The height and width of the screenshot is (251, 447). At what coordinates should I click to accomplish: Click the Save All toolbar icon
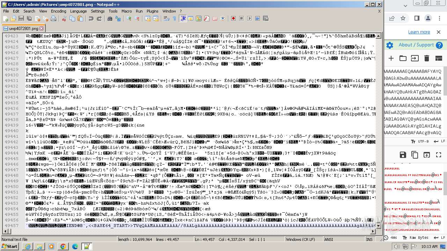[29, 18]
